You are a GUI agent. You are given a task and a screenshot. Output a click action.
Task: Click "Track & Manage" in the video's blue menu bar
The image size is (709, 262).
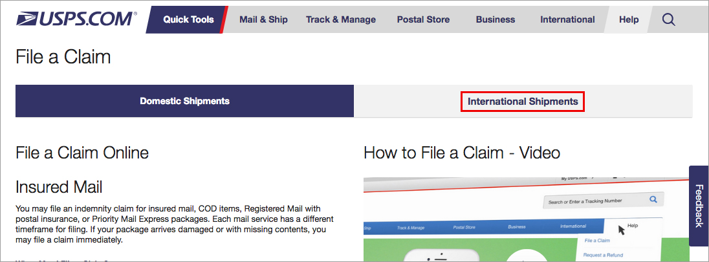point(411,228)
